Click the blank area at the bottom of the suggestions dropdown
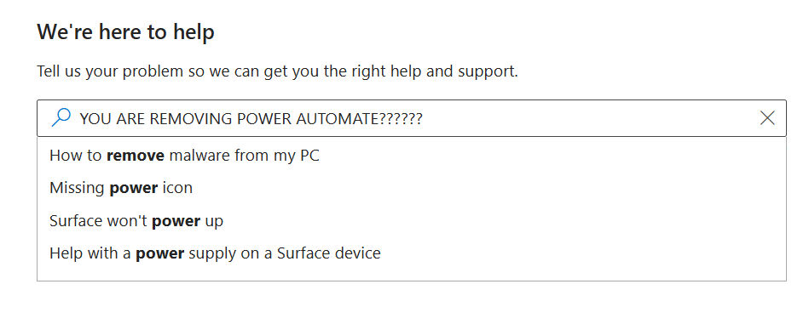 coord(411,276)
